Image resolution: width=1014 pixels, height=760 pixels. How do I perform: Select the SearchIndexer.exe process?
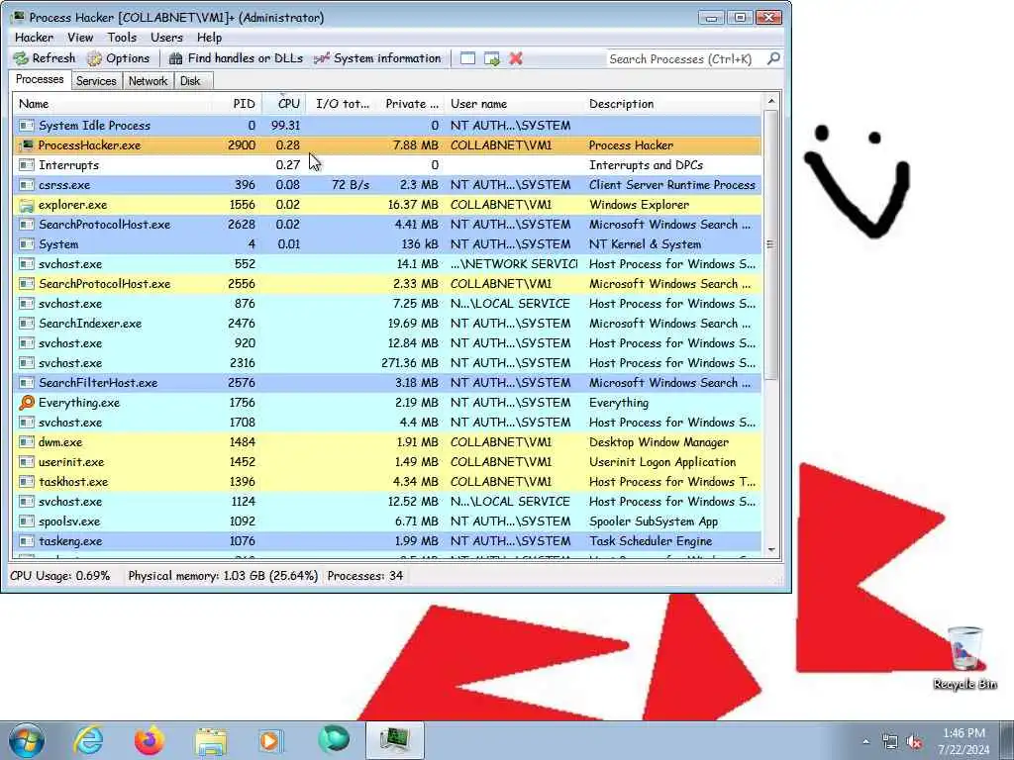click(x=387, y=324)
